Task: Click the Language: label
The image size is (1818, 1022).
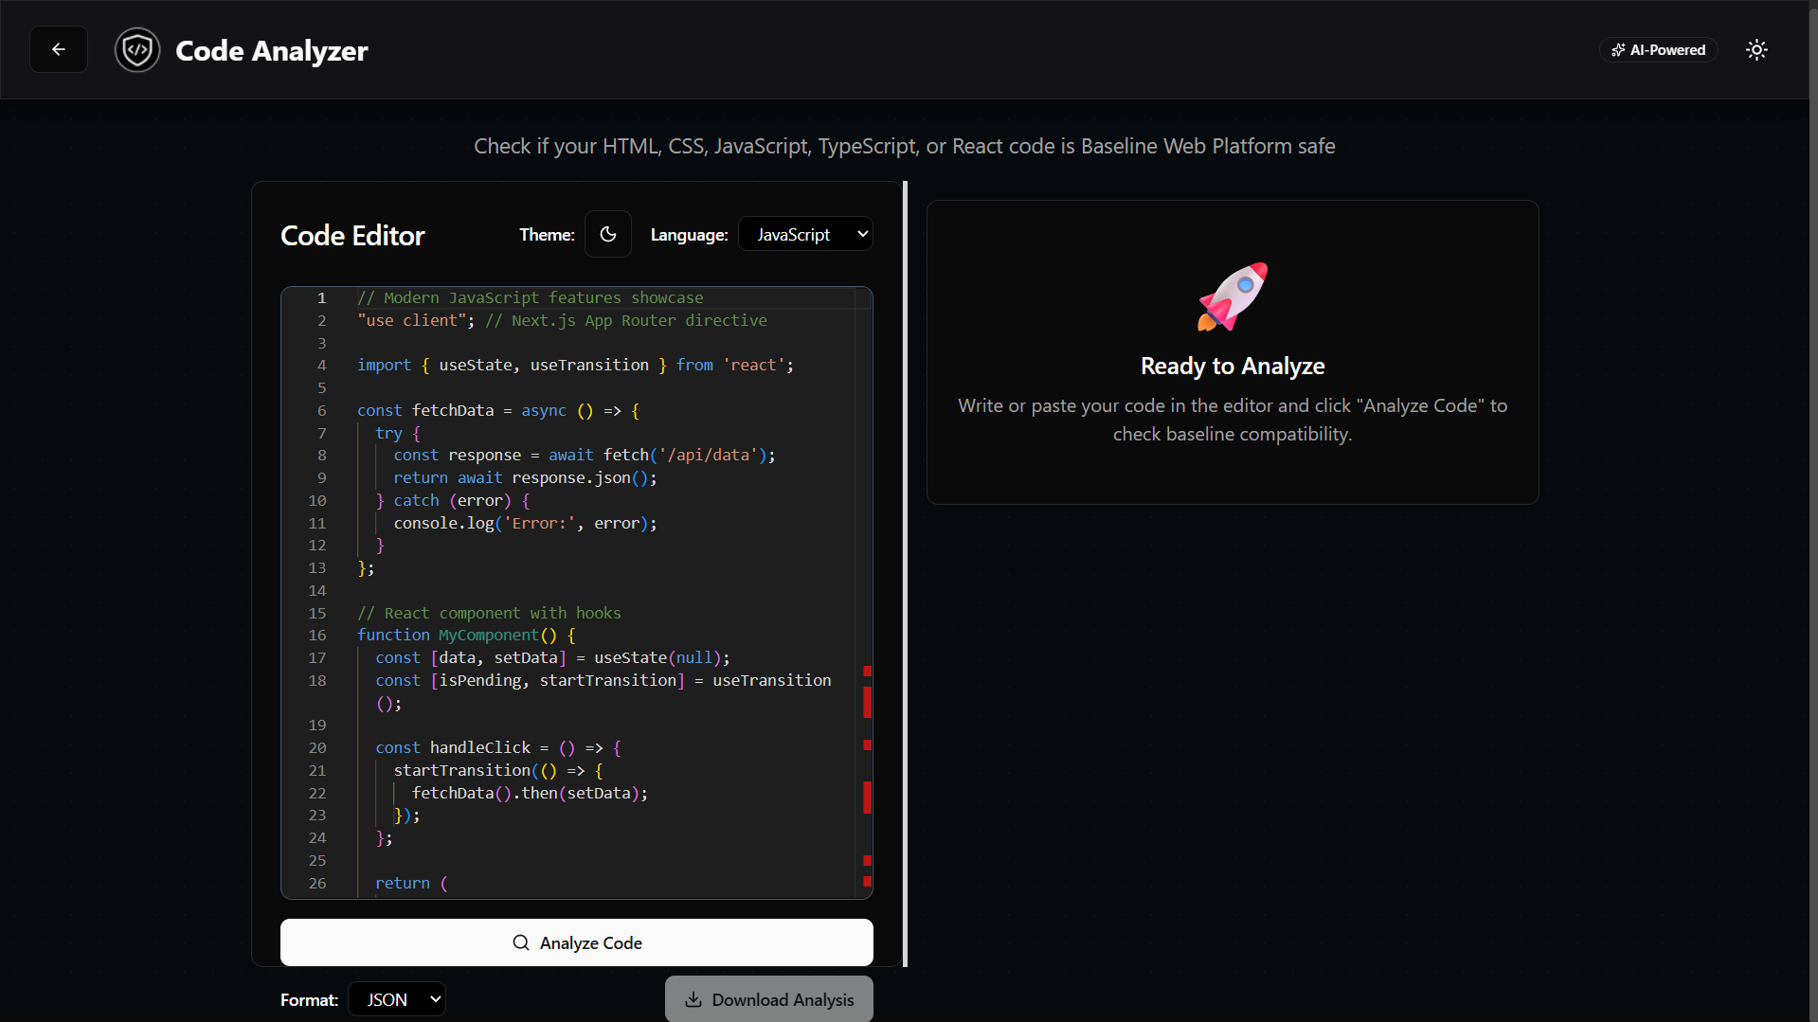Action: [689, 235]
